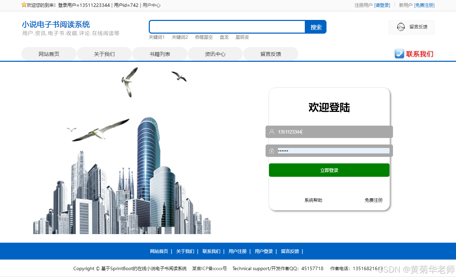This screenshot has width=456, height=277.
Task: Click the username field containing 1351123344
Action: (x=329, y=132)
